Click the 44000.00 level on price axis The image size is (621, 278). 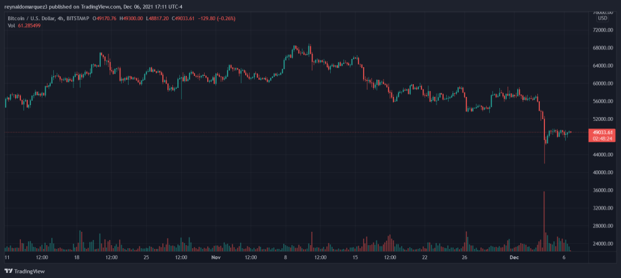pyautogui.click(x=602, y=155)
